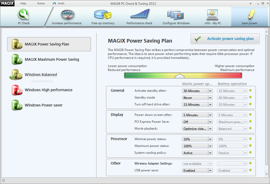Image resolution: width=270 pixels, height=184 pixels.
Task: Click the Battery operation column header
Action: pyautogui.click(x=232, y=84)
